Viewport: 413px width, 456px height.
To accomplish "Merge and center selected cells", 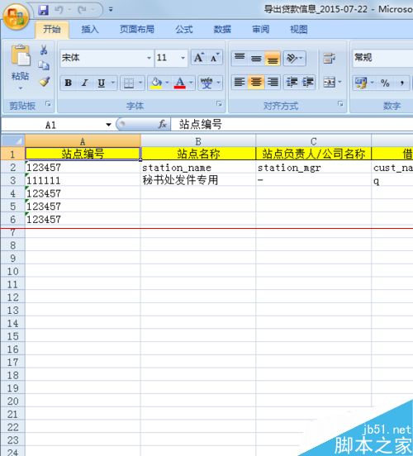I will coord(330,83).
